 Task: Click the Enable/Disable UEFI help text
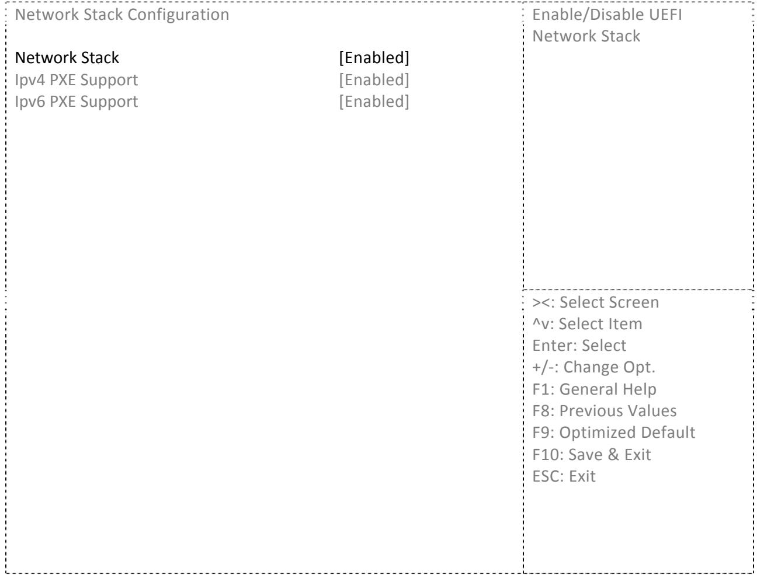[x=607, y=15]
